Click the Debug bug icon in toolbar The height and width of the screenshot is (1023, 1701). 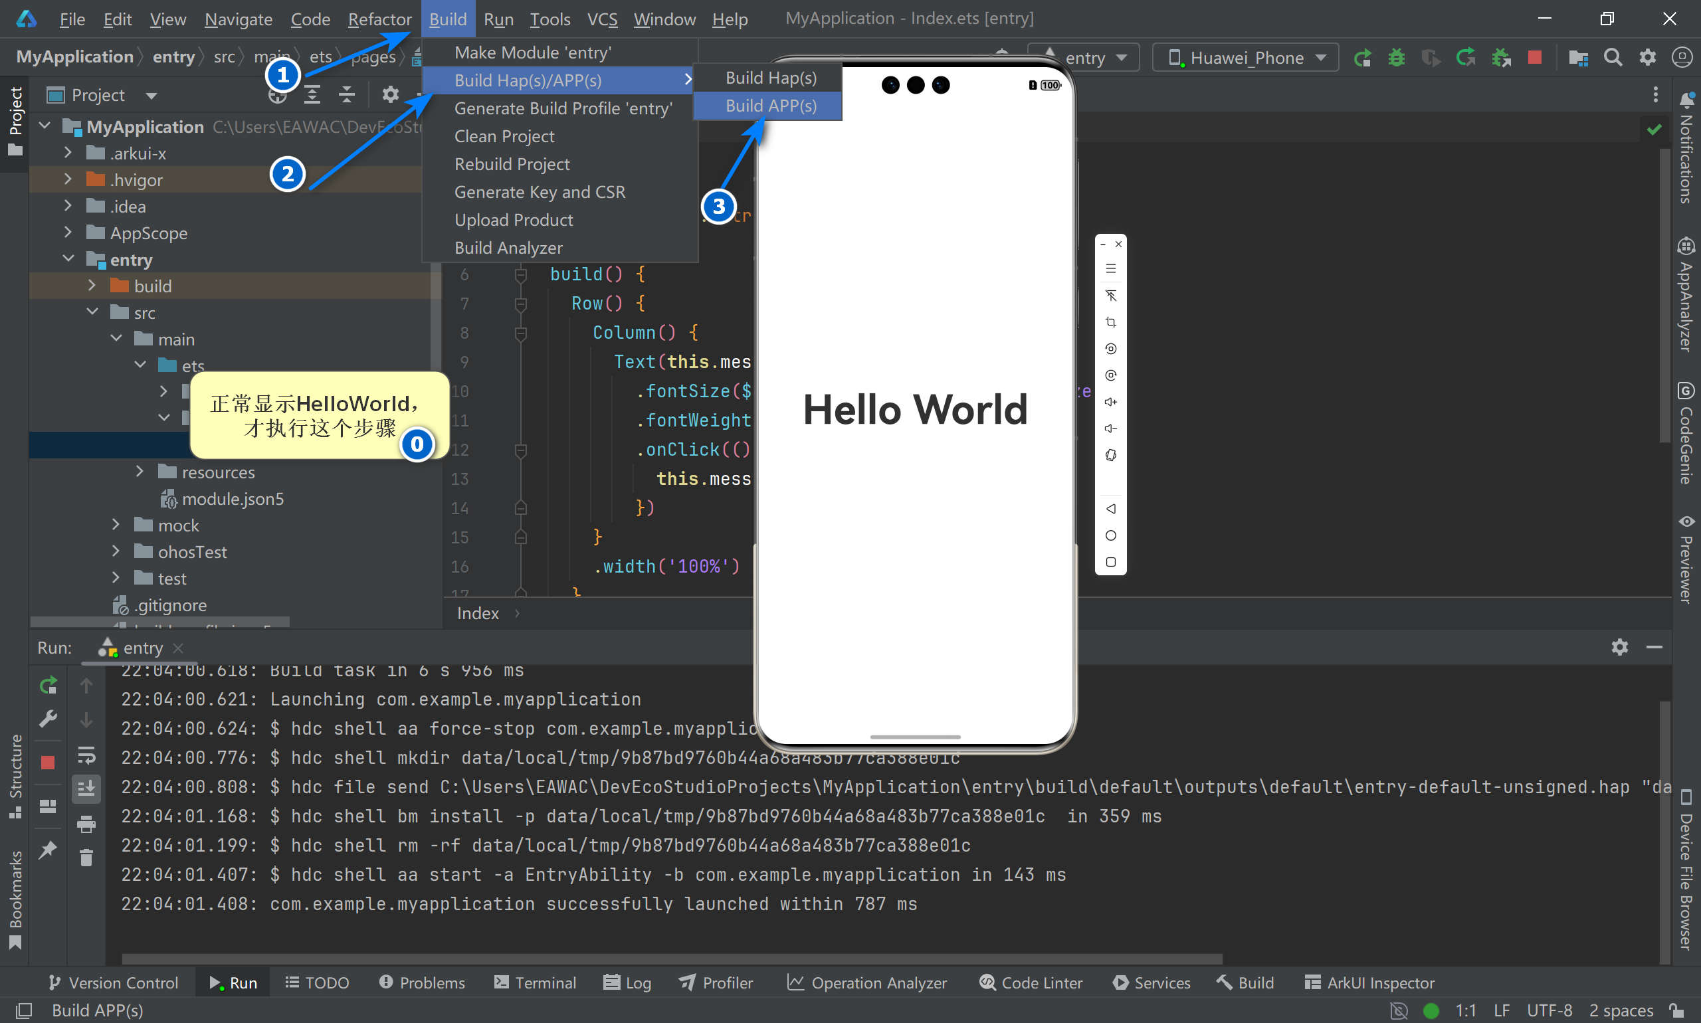point(1396,57)
